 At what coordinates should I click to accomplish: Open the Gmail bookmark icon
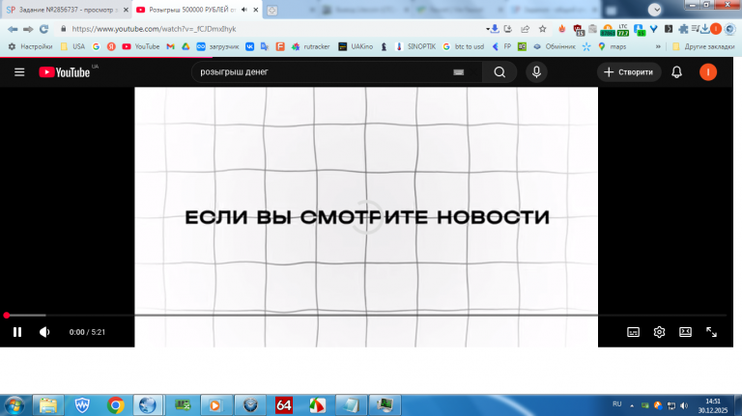[170, 46]
